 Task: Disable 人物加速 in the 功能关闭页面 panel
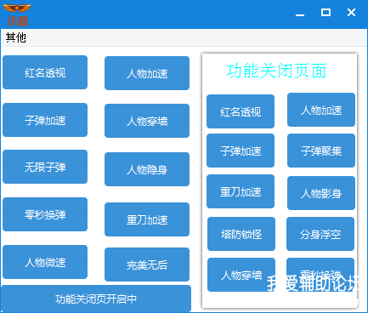tap(321, 110)
